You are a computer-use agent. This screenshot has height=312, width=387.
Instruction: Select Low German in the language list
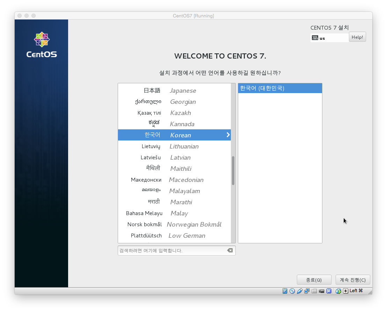tap(175, 235)
